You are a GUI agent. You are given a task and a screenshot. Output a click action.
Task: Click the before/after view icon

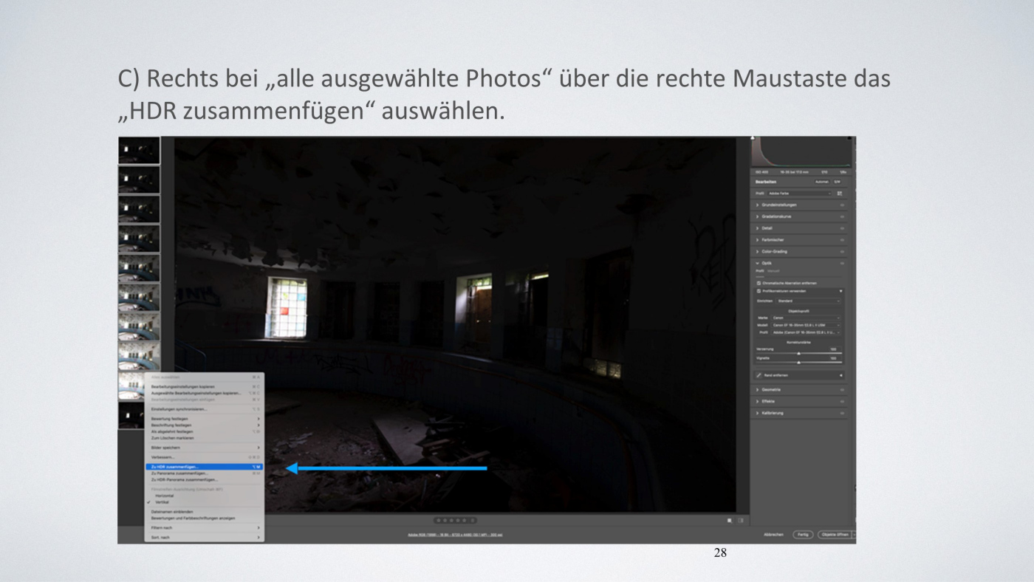(730, 520)
